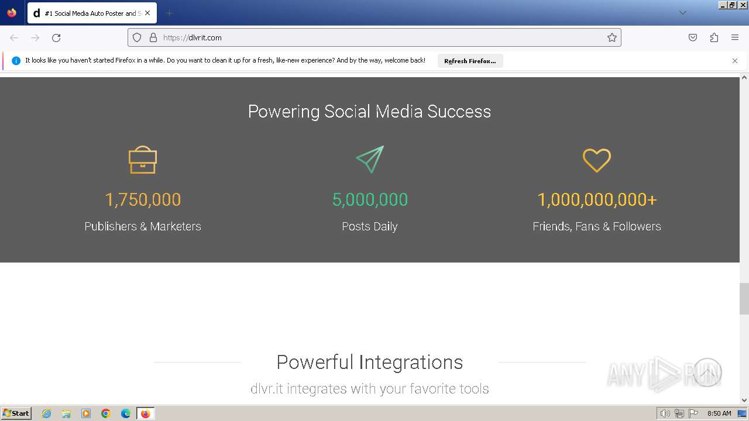Open the Windows Start menu

16,413
